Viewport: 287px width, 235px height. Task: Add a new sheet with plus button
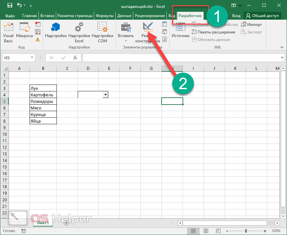click(x=66, y=223)
